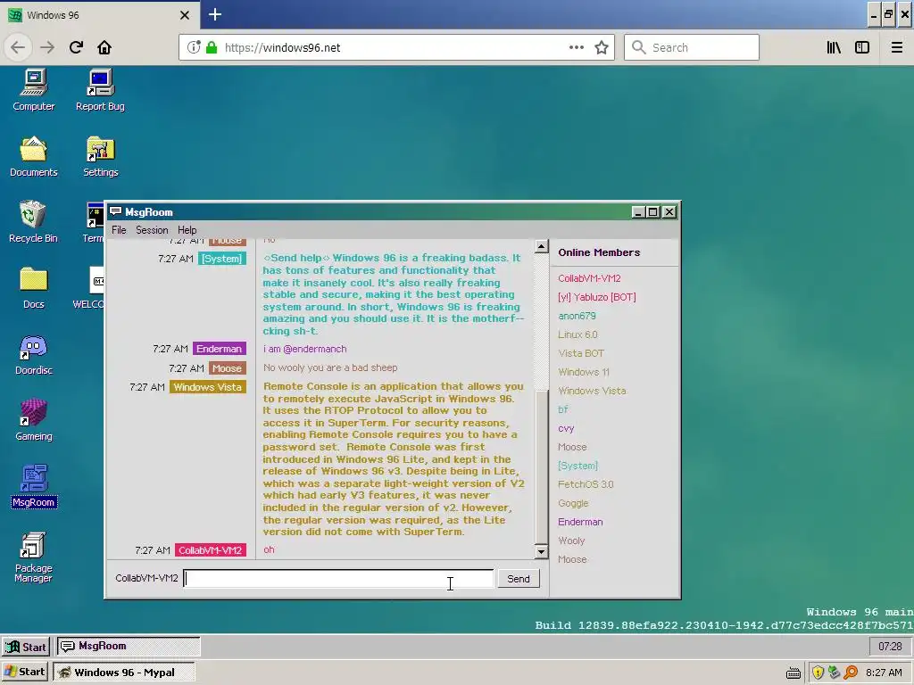Open the browser Library icon
The image size is (914, 685).
click(x=834, y=47)
